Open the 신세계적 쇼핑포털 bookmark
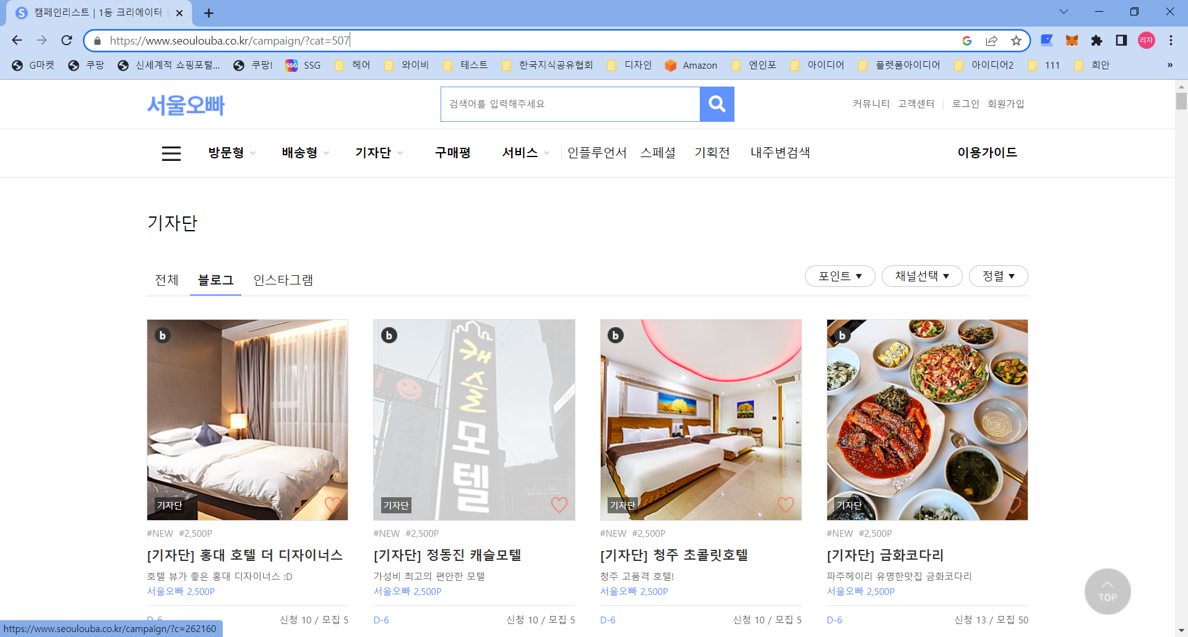This screenshot has width=1188, height=637. tap(169, 65)
